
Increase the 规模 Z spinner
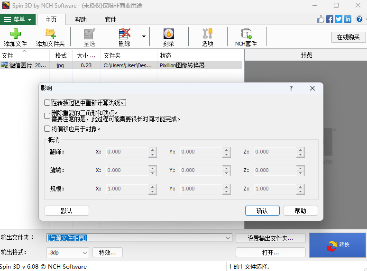coord(301,187)
